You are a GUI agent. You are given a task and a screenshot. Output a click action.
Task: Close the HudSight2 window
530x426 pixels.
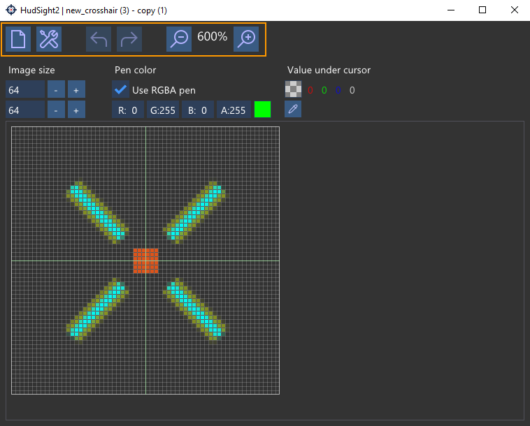514,10
